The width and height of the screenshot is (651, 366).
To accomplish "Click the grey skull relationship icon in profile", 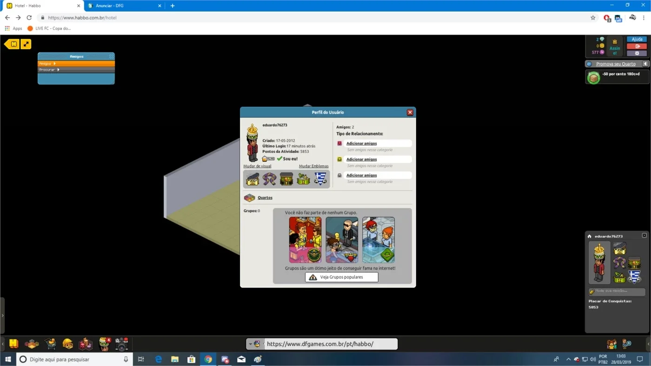I will click(339, 175).
